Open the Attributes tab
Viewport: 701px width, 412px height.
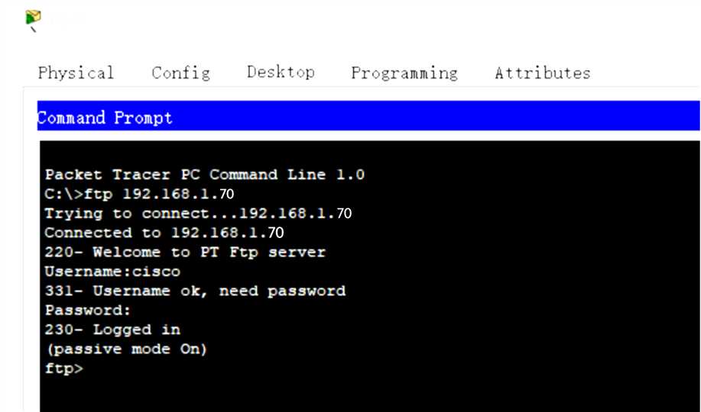pyautogui.click(x=542, y=73)
